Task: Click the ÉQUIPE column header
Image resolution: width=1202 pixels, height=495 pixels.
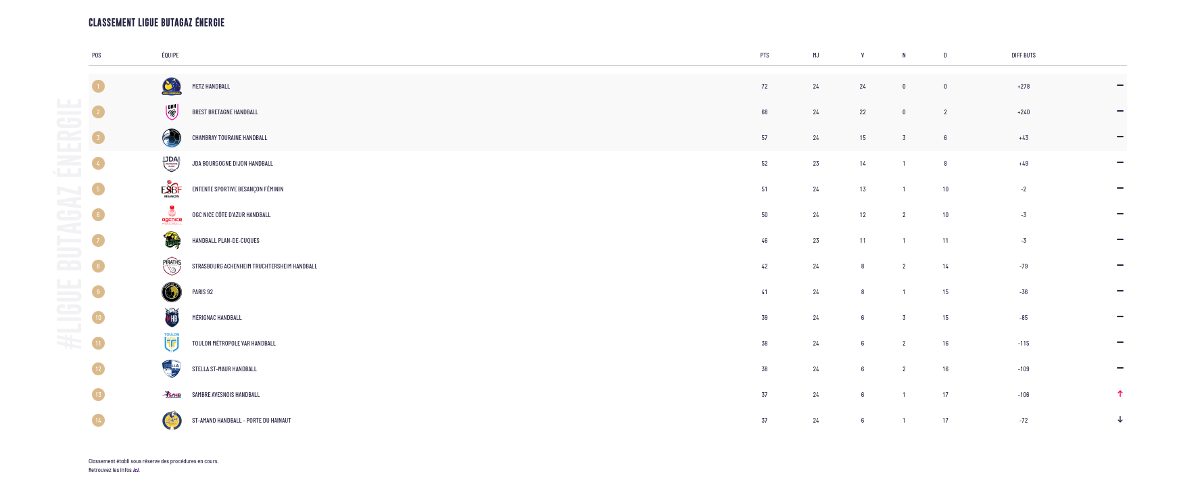Action: [170, 55]
